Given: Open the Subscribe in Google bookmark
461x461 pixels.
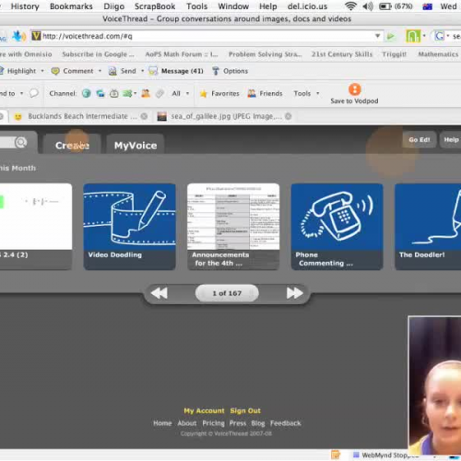Looking at the screenshot, I should tap(98, 54).
